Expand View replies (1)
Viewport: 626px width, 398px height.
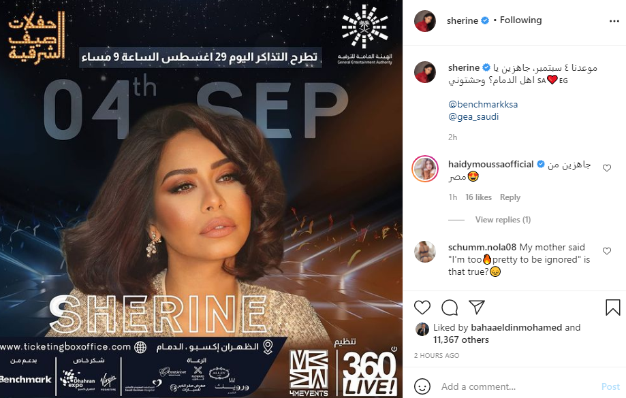pyautogui.click(x=503, y=220)
